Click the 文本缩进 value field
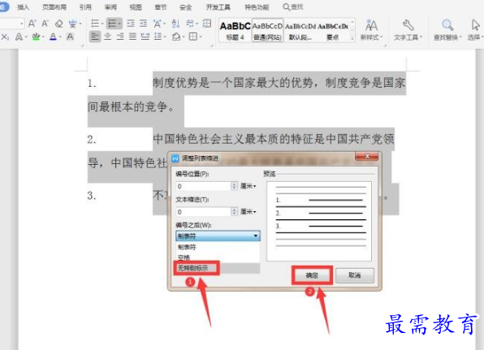Image resolution: width=484 pixels, height=350 pixels. 203,212
